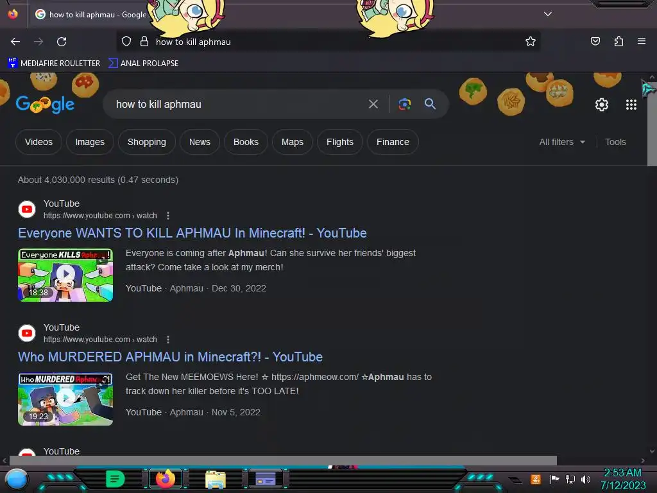Open search Tools
The height and width of the screenshot is (493, 657).
(615, 142)
